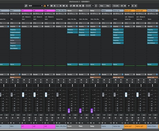Click the pan control on Delay channel
Screen dimensions: 159x131
pyautogui.click(x=95, y=85)
